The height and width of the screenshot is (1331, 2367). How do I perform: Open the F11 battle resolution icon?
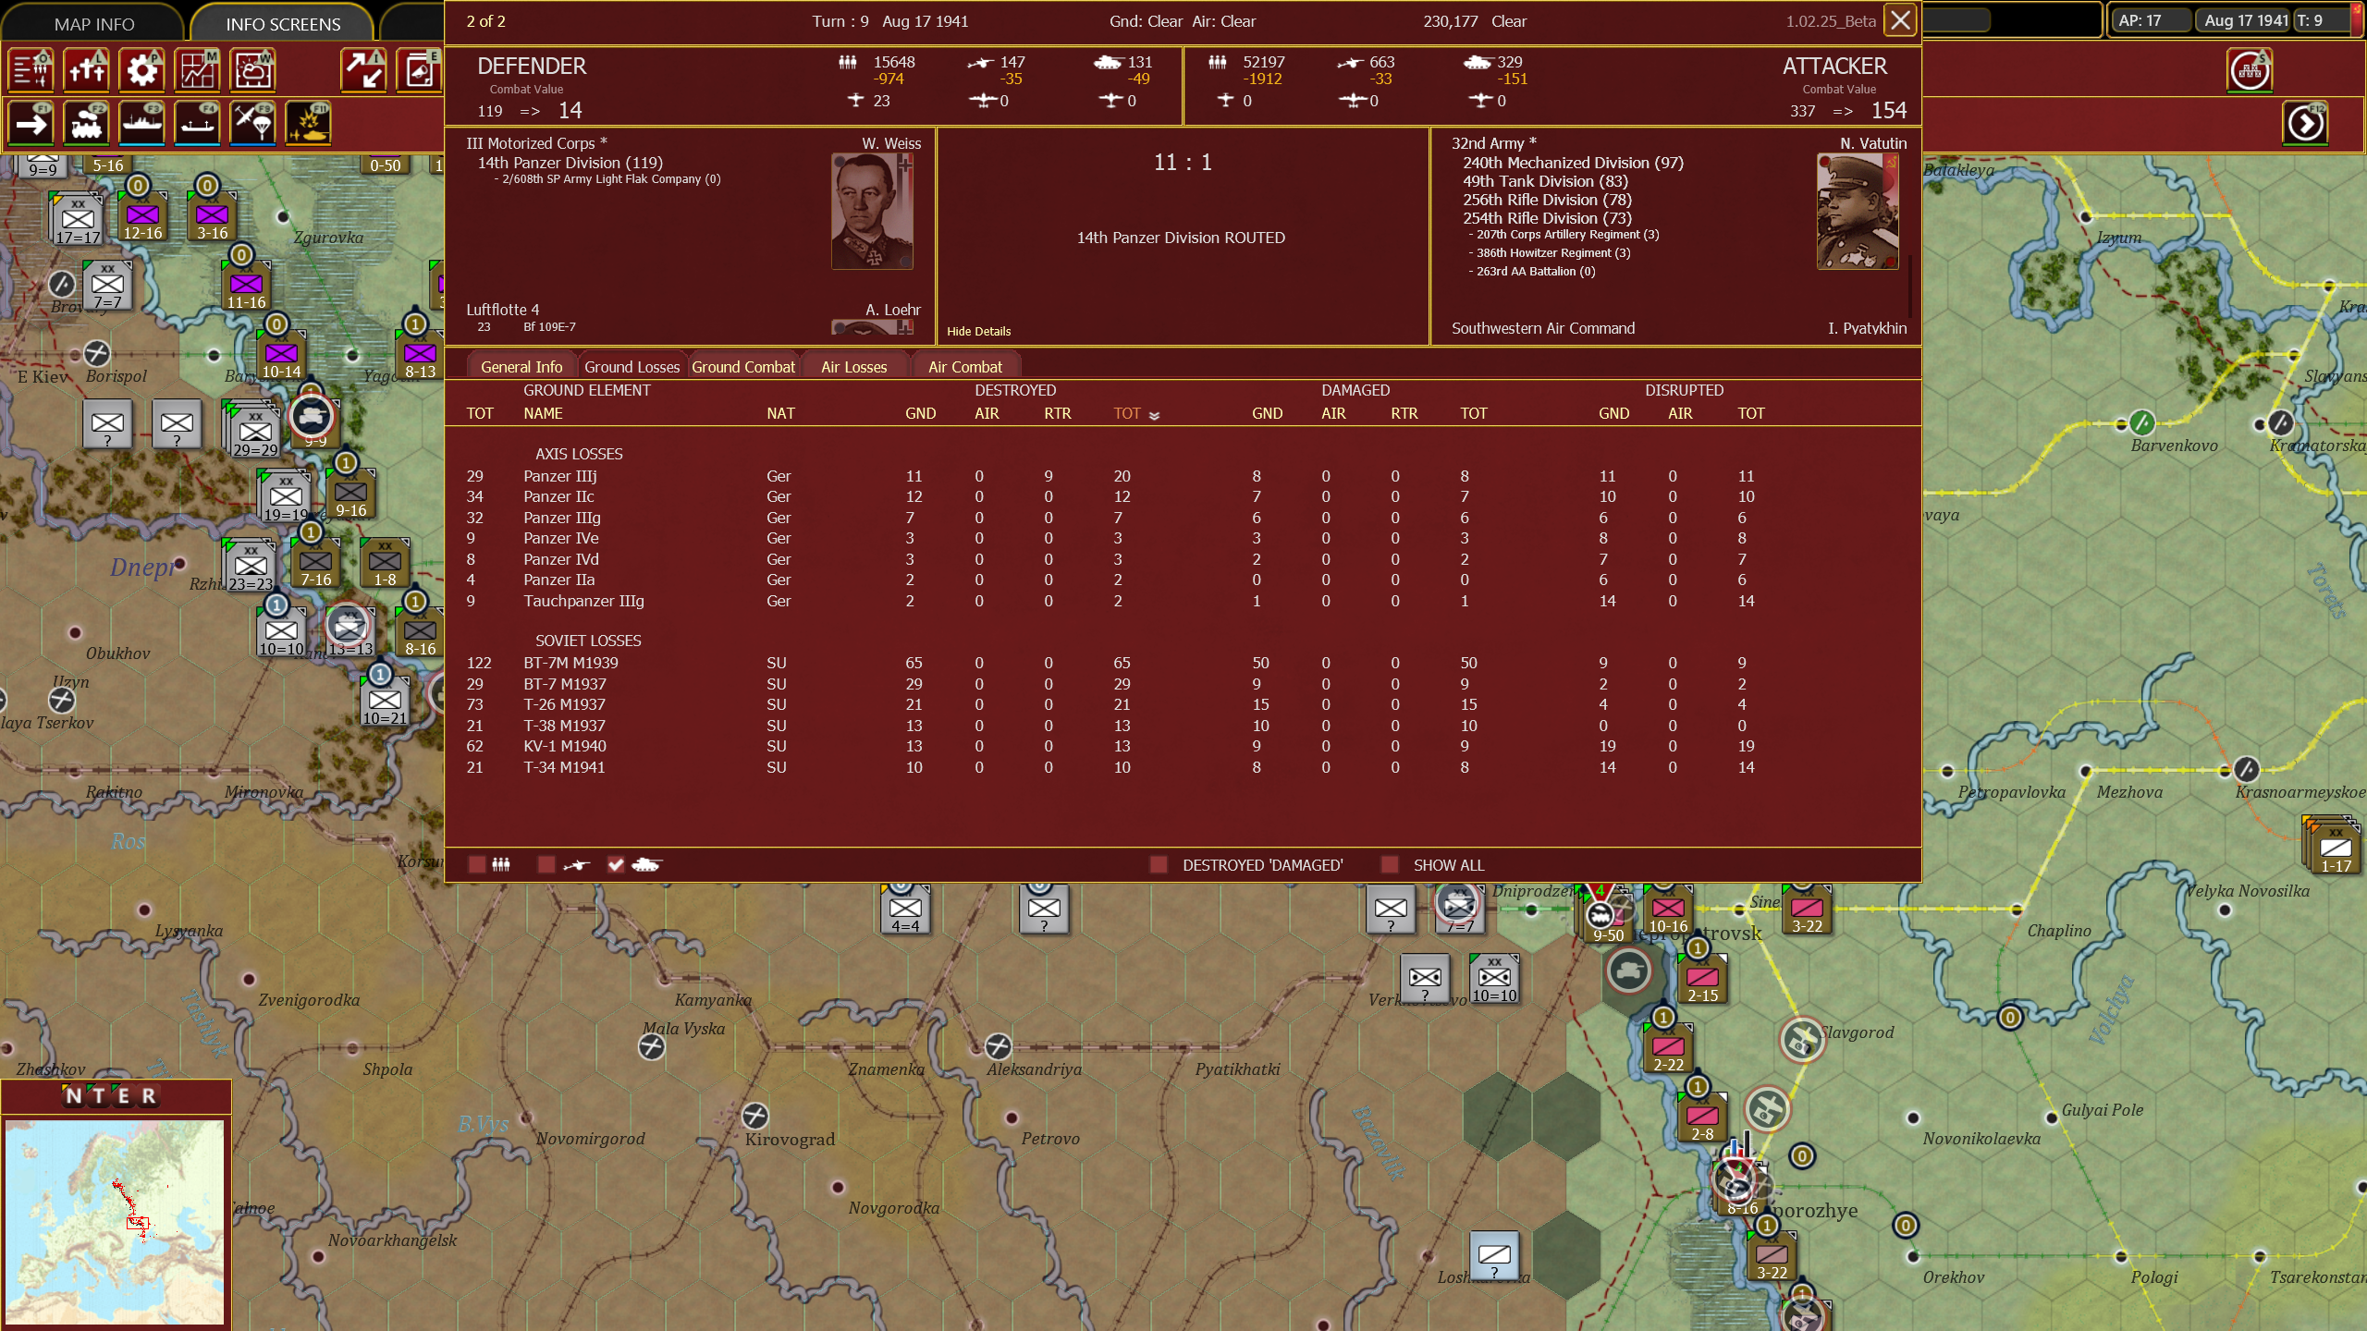click(x=308, y=123)
